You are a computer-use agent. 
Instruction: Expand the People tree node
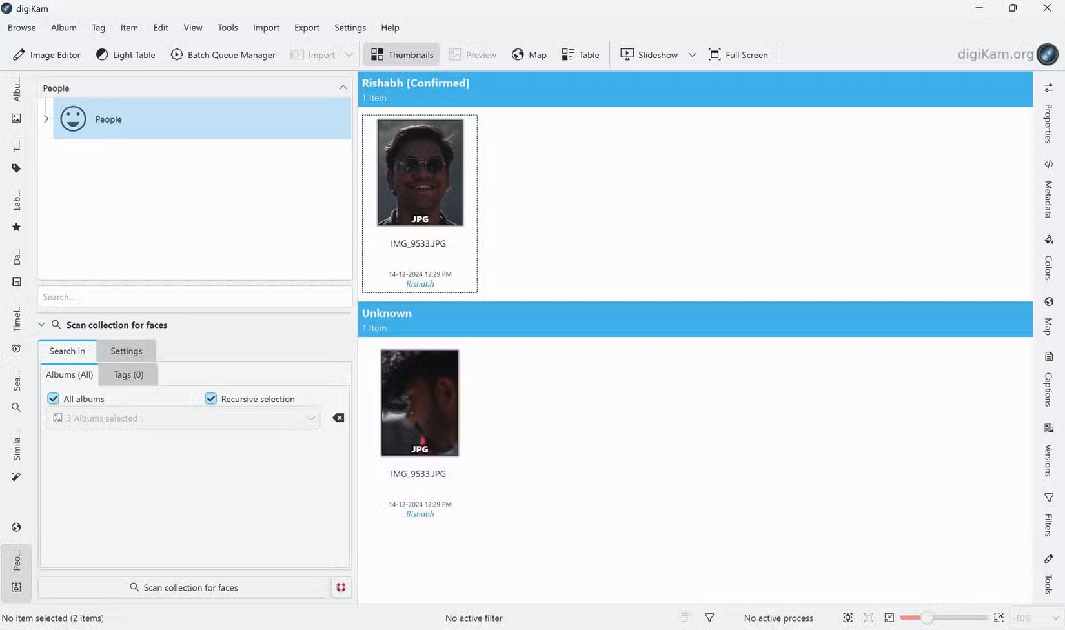(46, 119)
